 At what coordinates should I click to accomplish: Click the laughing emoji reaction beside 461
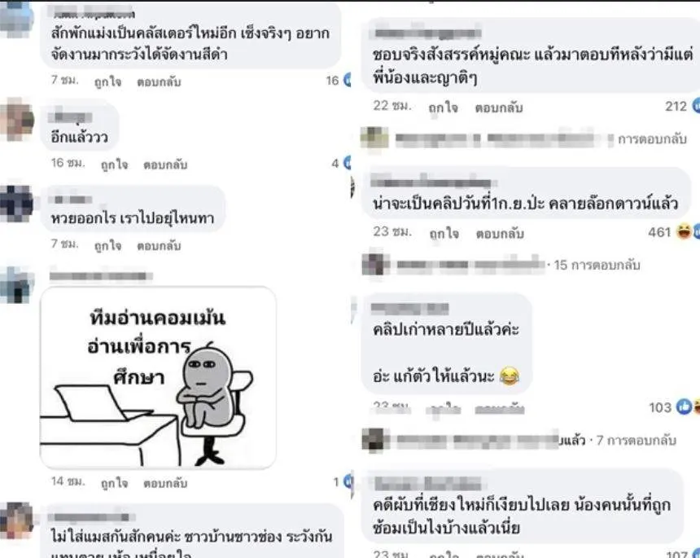(x=684, y=231)
